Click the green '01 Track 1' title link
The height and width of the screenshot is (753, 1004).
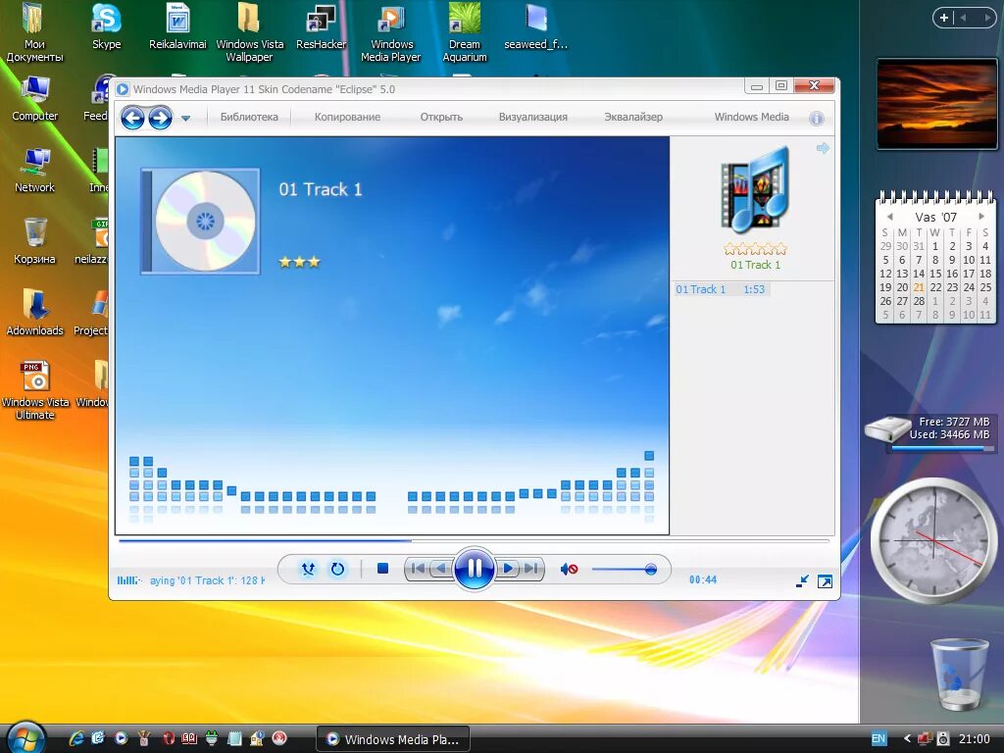pyautogui.click(x=755, y=265)
